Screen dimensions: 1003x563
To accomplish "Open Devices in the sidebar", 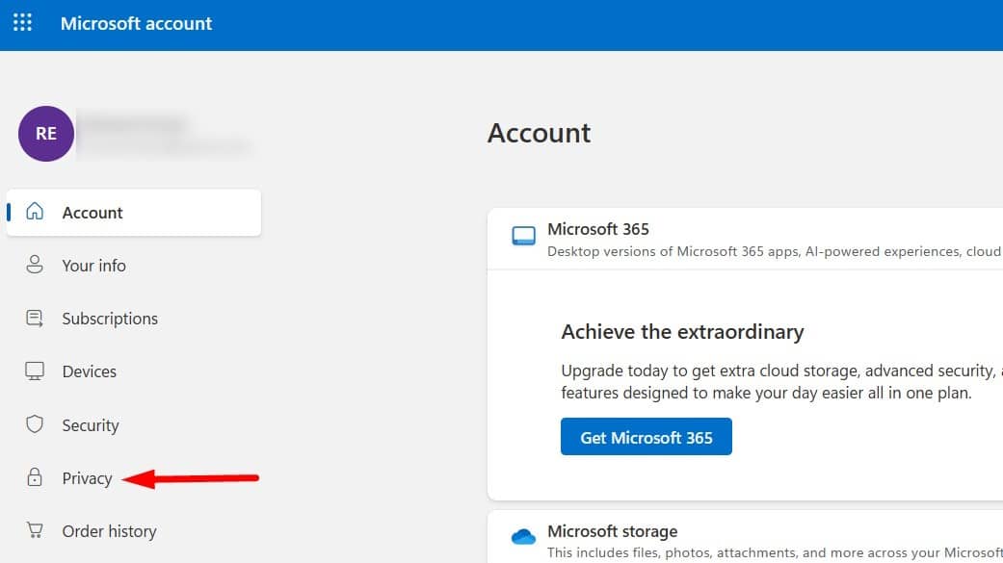I will (90, 371).
